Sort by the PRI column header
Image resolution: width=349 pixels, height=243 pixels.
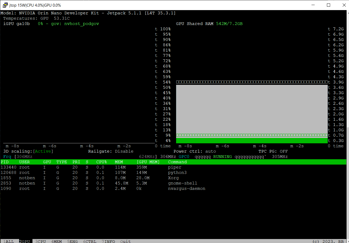76,162
